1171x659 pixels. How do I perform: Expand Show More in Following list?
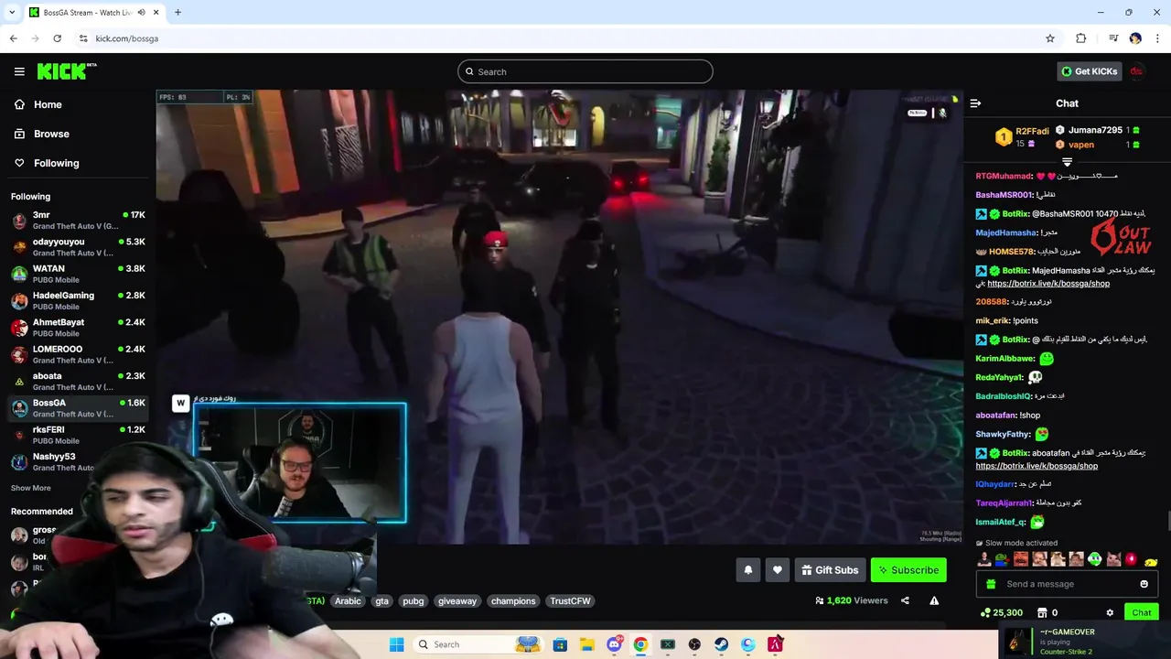(31, 488)
